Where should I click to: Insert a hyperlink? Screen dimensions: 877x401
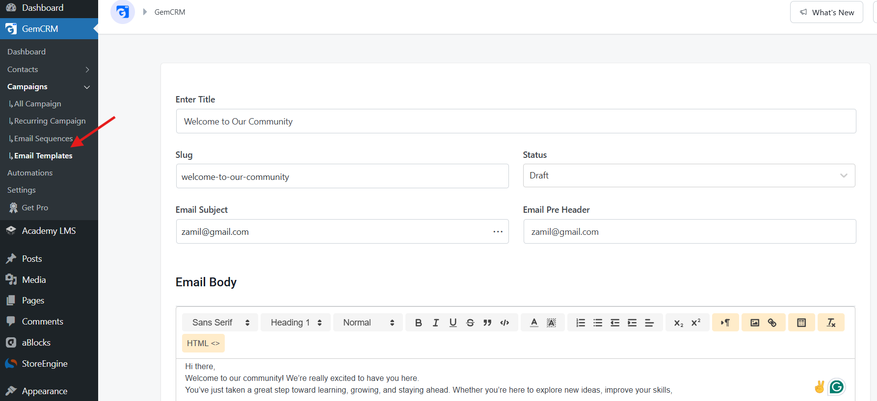[772, 323]
